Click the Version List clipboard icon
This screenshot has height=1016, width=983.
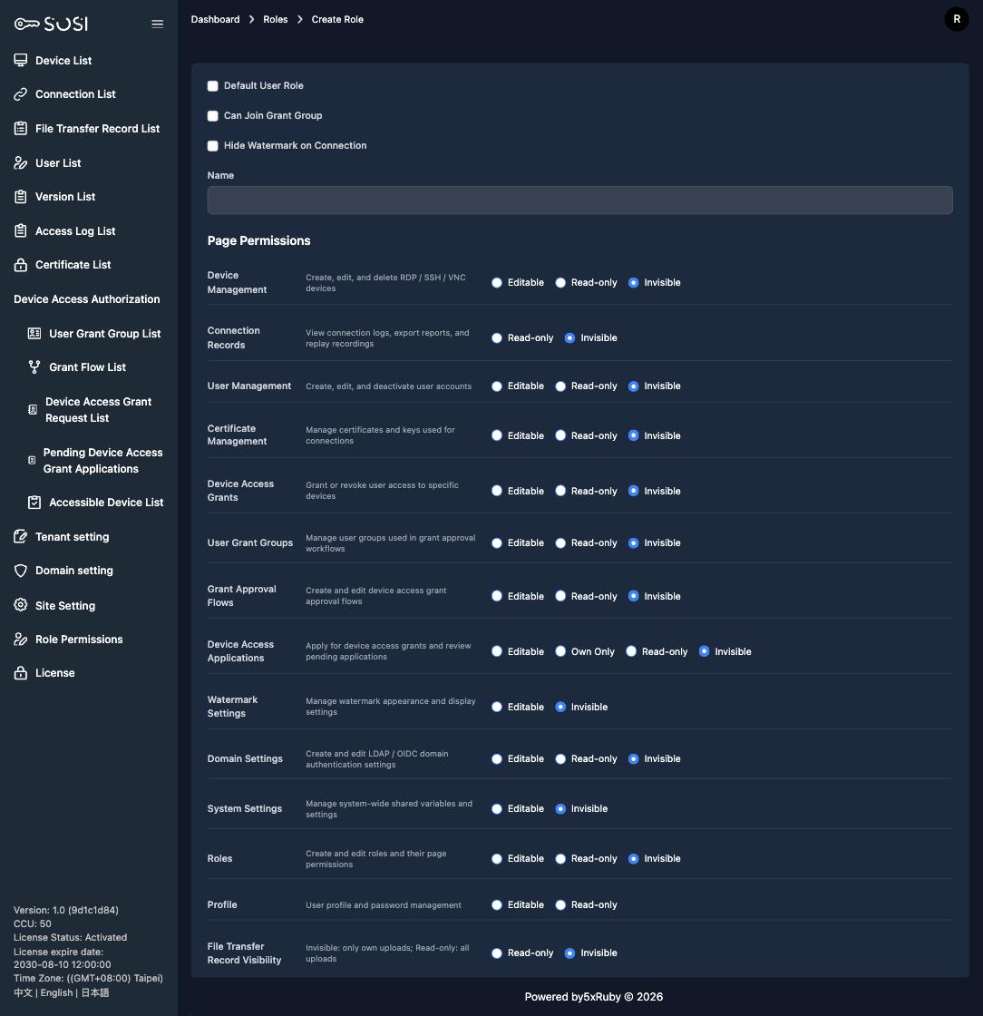tap(21, 196)
